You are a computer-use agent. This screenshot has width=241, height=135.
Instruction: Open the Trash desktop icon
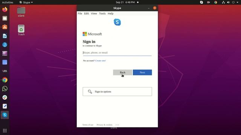pos(21,30)
